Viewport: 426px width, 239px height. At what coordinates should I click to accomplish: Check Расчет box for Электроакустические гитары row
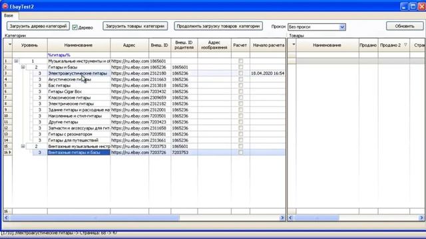click(x=241, y=73)
